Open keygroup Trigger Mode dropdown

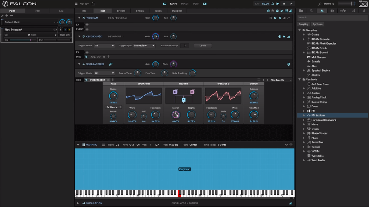pyautogui.click(x=104, y=46)
